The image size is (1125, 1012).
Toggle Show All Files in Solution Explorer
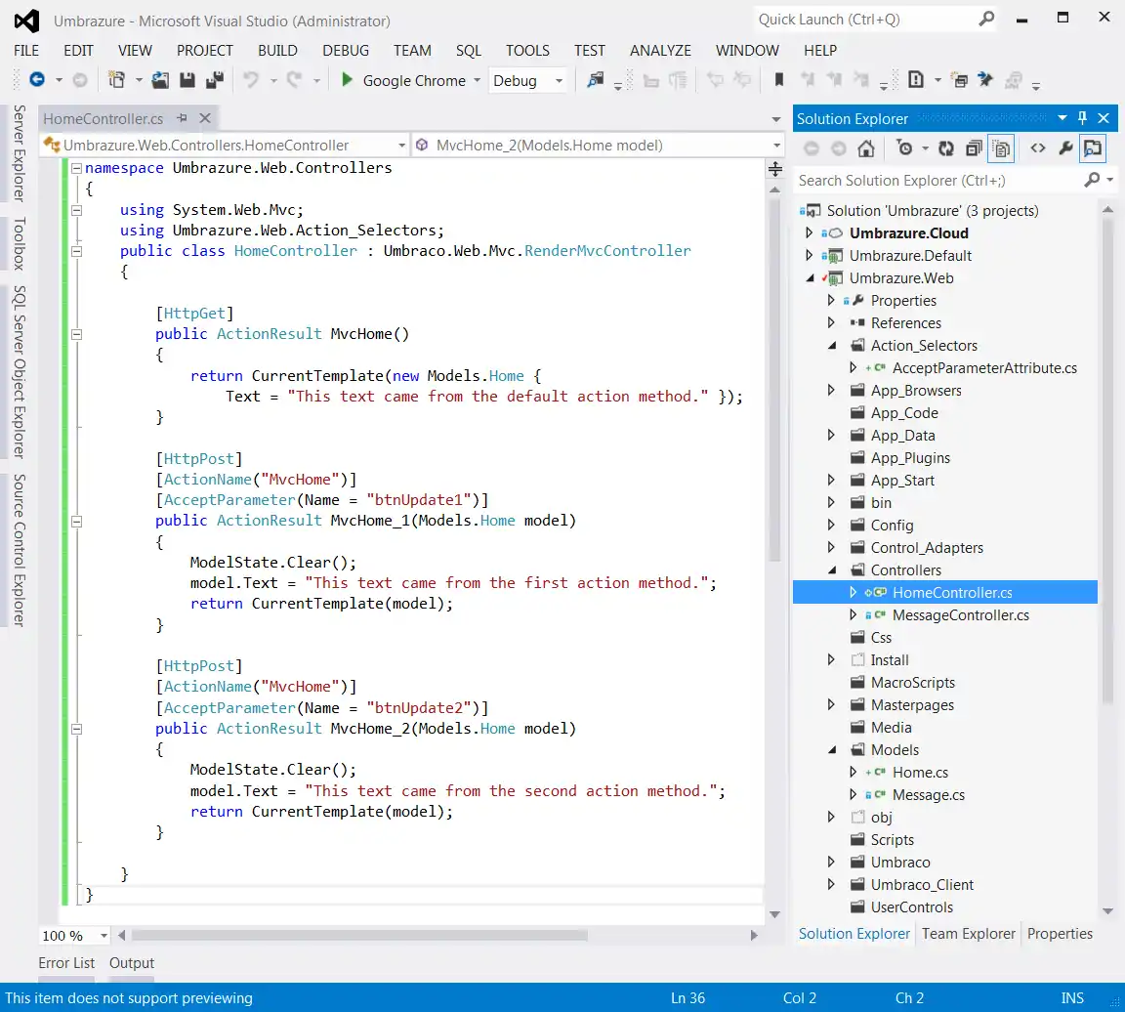(1002, 148)
